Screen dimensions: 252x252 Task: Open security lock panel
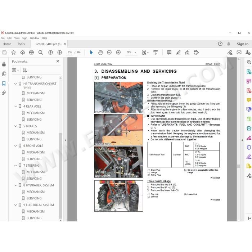click(4, 64)
